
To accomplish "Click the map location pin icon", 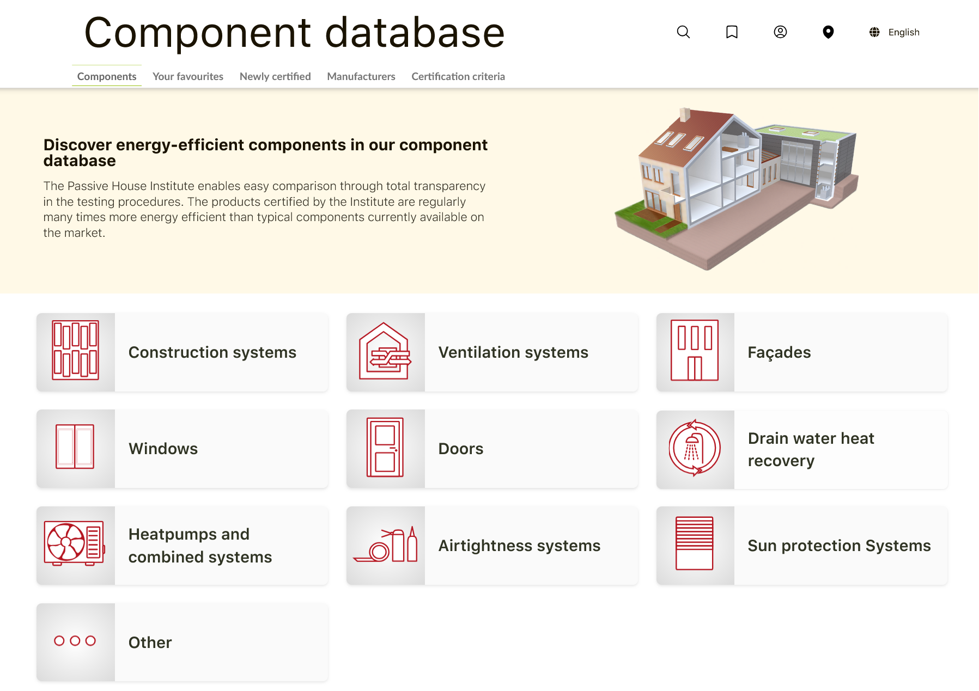I will [x=828, y=32].
